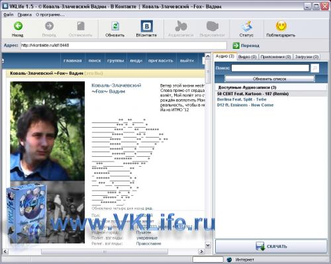331x264 pixels.
Task: Click the Коваль-Злачевский ~Fox~ Вадим name heading
Action: [117, 88]
